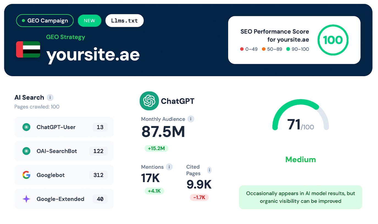Click the ChatGPT logo icon
The image size is (378, 224).
pyautogui.click(x=149, y=101)
